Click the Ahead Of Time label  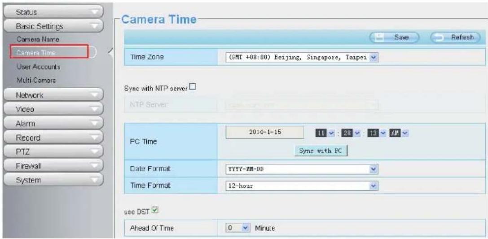coord(153,228)
